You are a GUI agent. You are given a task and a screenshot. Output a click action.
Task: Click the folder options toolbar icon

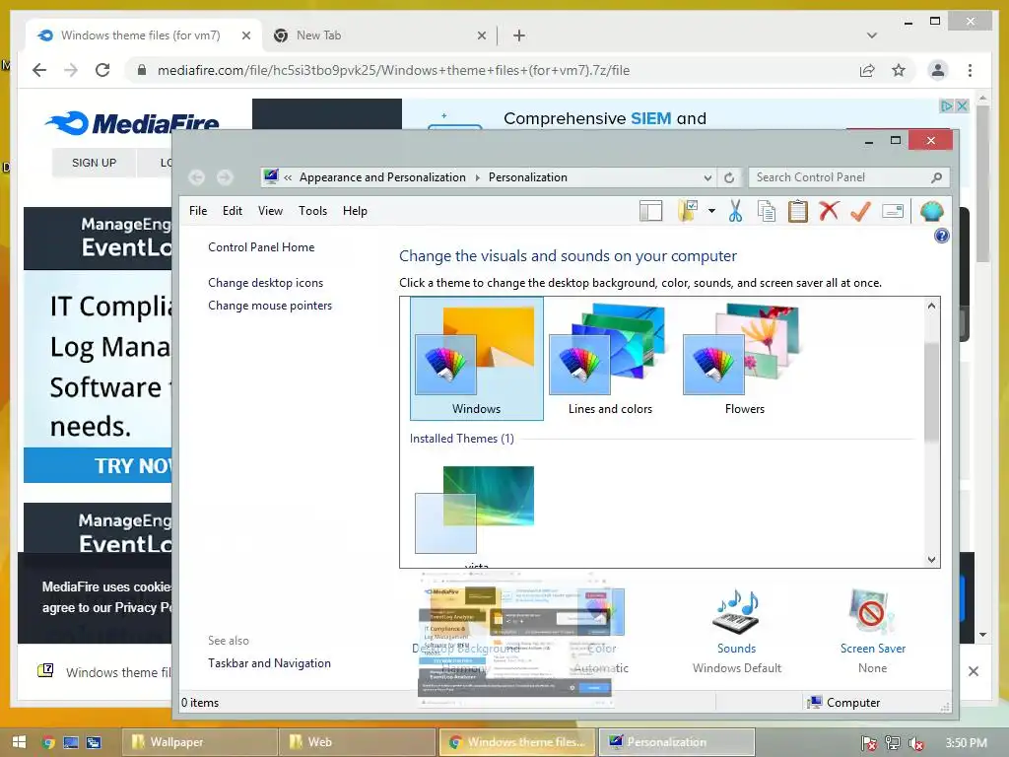click(x=688, y=211)
